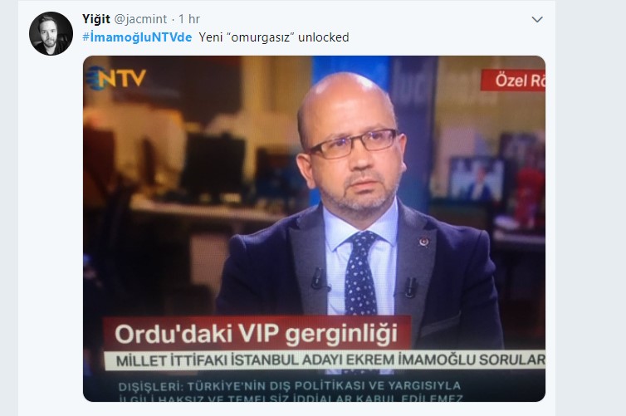Click the clip-on microphone on right lapel

coord(410,286)
